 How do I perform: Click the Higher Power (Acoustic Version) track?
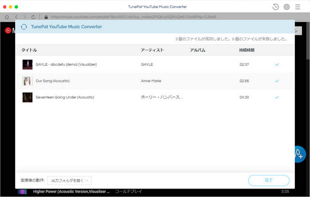click(71, 191)
